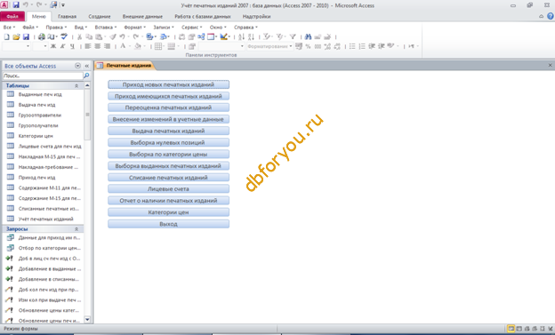Viewport: 555px width, 335px height.
Task: Apply underline with the Ч icon
Action: (72, 46)
